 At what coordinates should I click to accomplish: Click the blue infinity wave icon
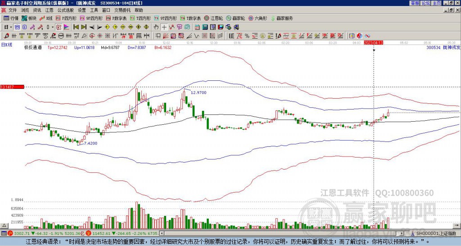(367, 36)
